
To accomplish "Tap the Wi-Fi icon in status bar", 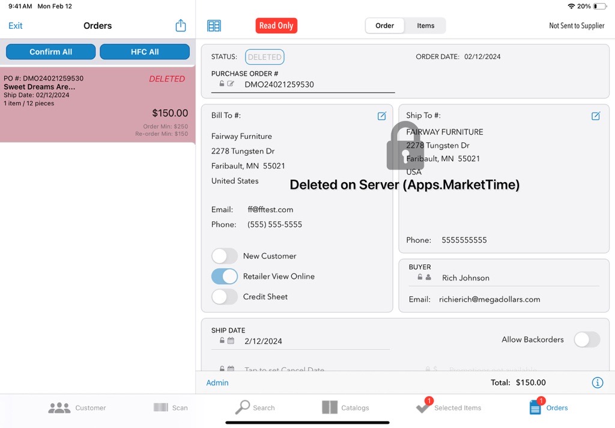I will 571,6.
